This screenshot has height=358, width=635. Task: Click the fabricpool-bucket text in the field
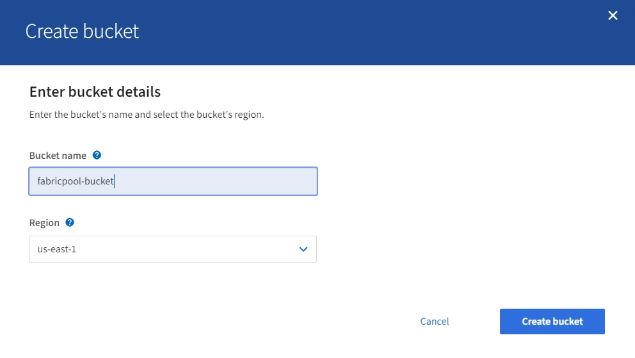coord(76,181)
